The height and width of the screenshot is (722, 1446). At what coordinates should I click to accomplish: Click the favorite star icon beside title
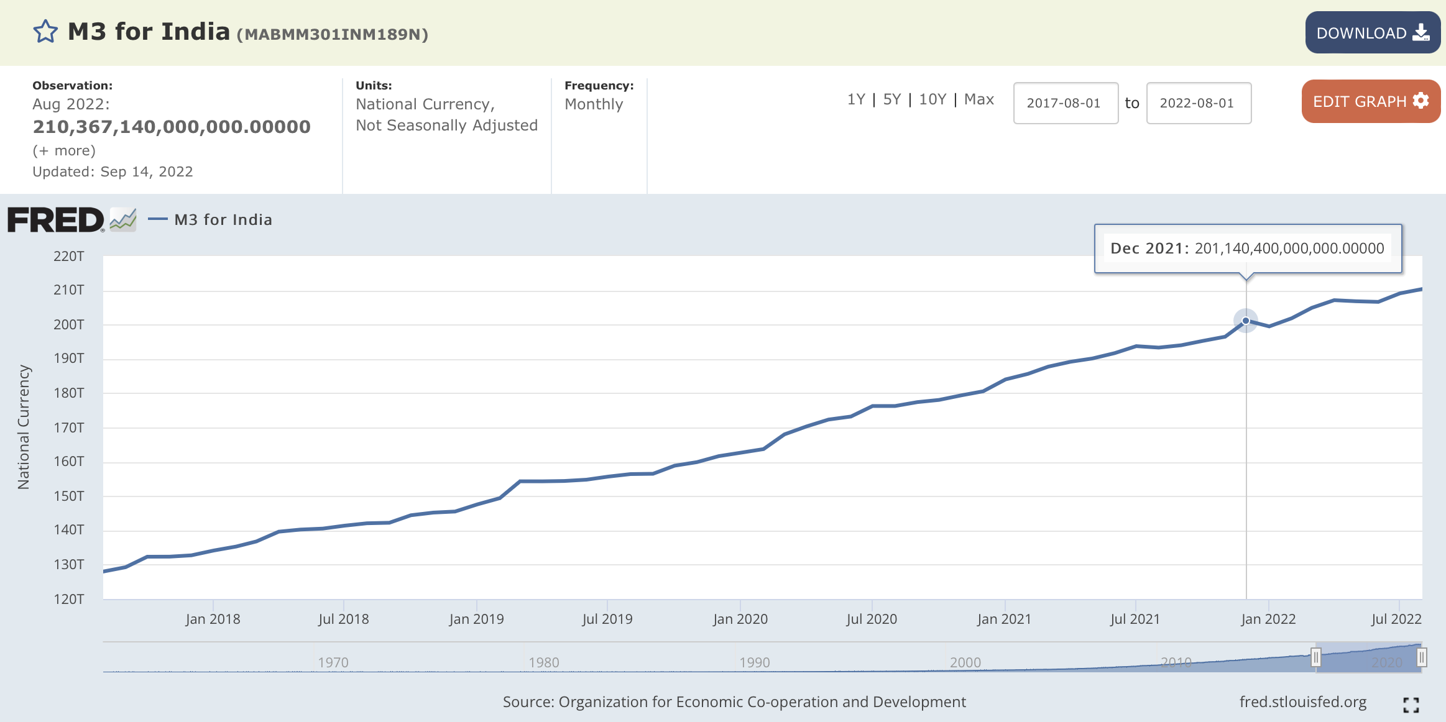point(45,32)
